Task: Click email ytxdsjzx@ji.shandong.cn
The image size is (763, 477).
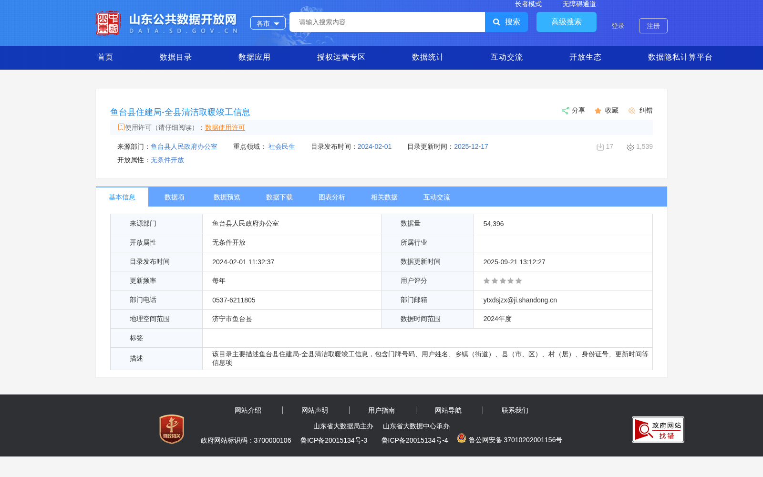Action: coord(520,300)
